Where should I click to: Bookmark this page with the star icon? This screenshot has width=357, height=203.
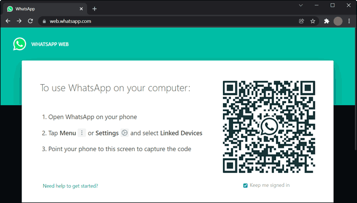[313, 21]
